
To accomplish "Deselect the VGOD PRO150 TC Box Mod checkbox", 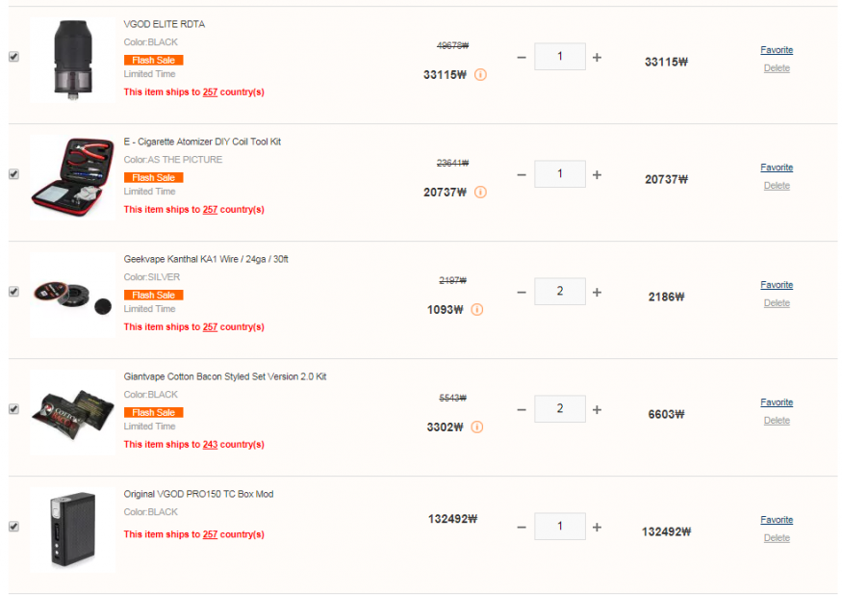I will (x=13, y=527).
